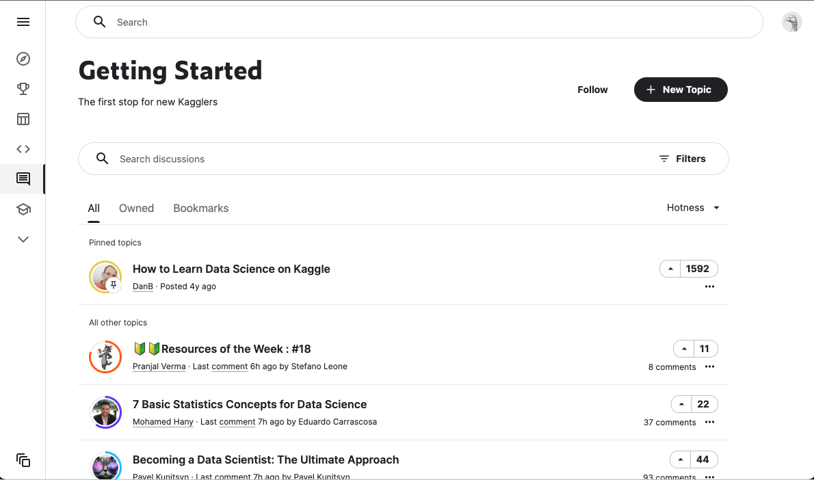The height and width of the screenshot is (480, 814).
Task: Click the magnifier icon in Search discussions
Action: (x=103, y=159)
